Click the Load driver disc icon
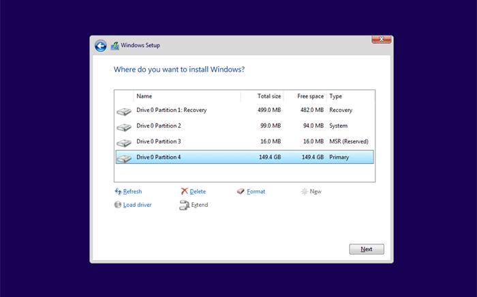Viewport: 477px width, 297px height. pos(118,205)
